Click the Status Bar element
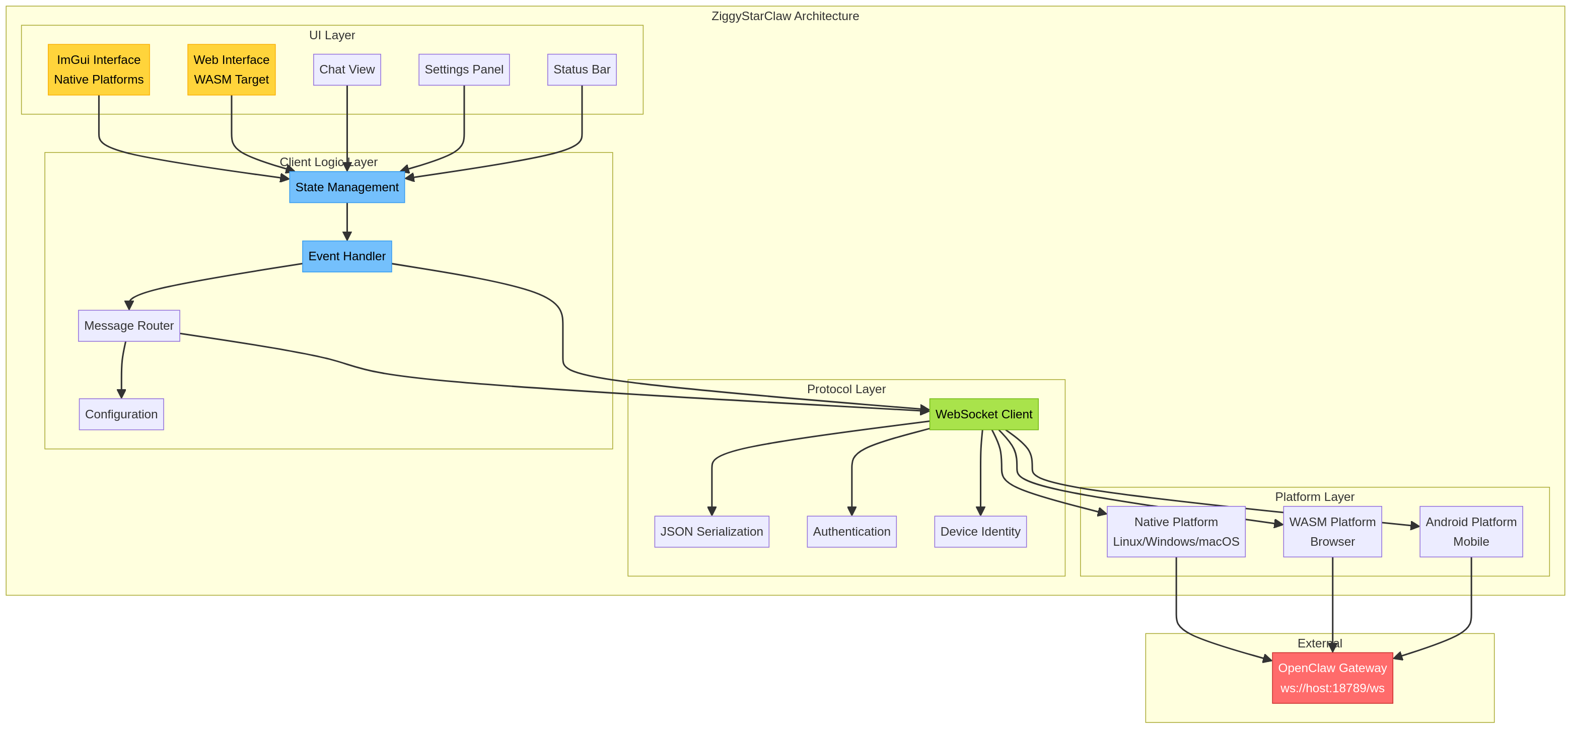The width and height of the screenshot is (1571, 729). click(582, 69)
